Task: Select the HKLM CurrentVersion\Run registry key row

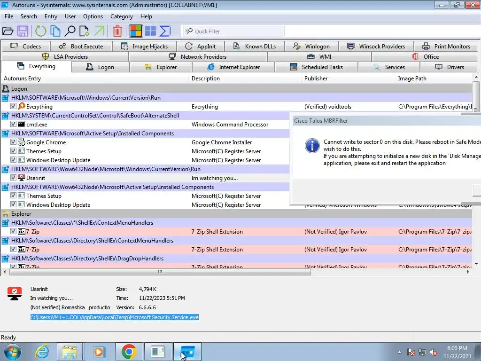Action: tap(237, 98)
